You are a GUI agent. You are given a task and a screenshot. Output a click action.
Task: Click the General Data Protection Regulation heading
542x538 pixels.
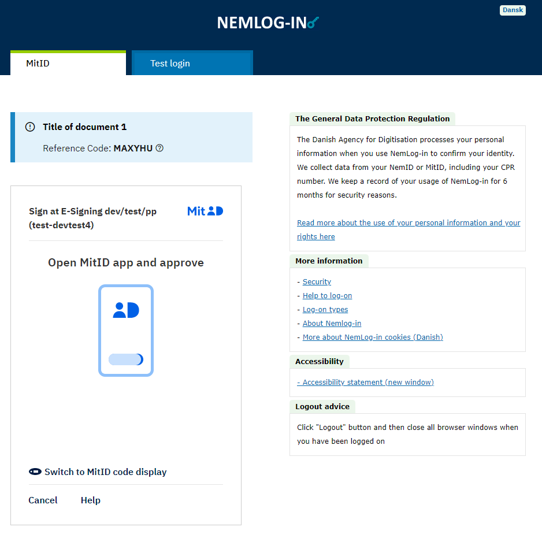coord(372,119)
